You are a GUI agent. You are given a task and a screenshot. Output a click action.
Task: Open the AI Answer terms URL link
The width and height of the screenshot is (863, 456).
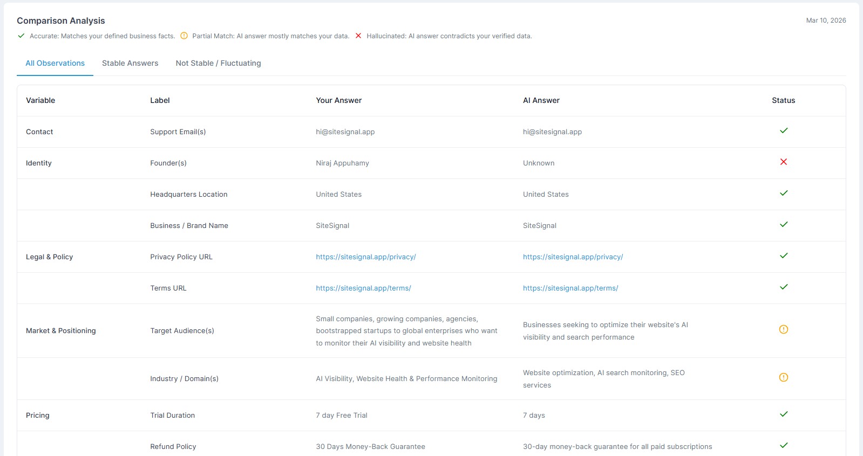(x=570, y=288)
